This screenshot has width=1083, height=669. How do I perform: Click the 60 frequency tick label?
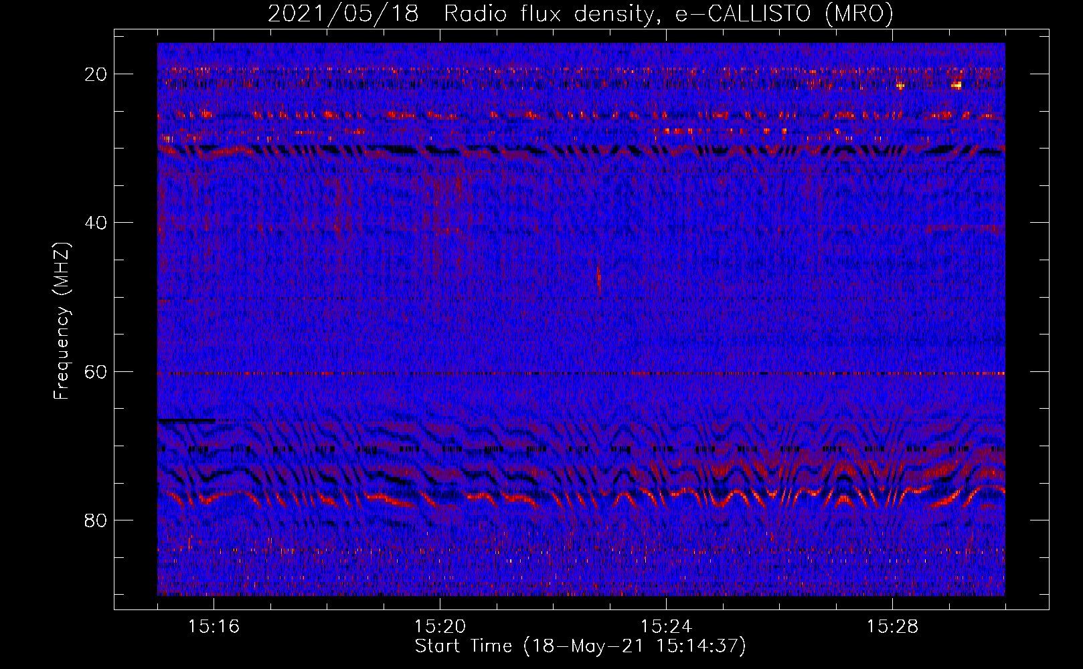coord(96,372)
